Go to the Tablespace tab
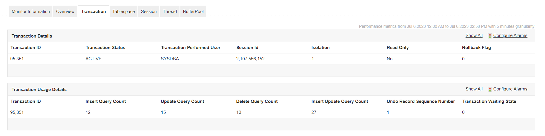Screen dimensions: 545x136 point(124,12)
